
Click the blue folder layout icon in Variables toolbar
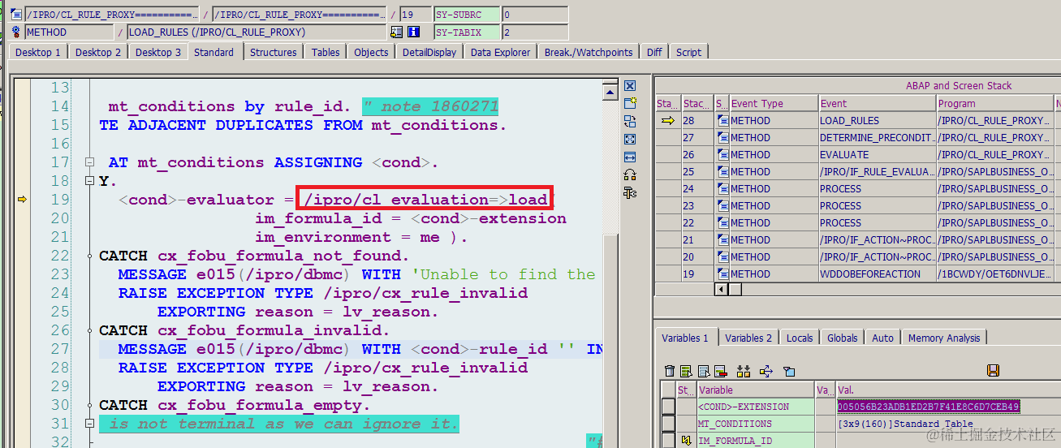[x=788, y=371]
